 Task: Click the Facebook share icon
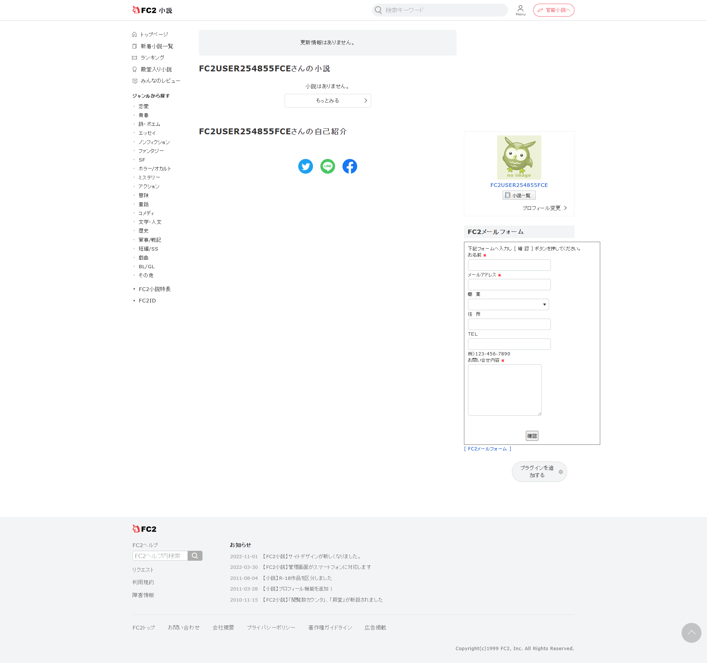[349, 166]
